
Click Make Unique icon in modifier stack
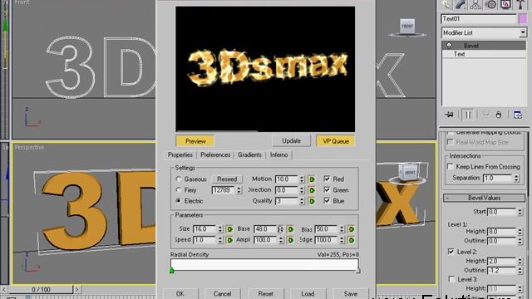[x=485, y=115]
